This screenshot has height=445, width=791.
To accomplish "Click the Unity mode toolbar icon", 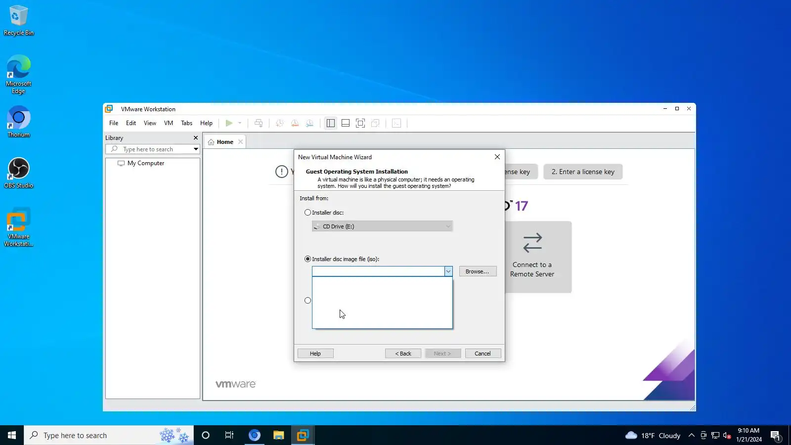I will [x=375, y=123].
